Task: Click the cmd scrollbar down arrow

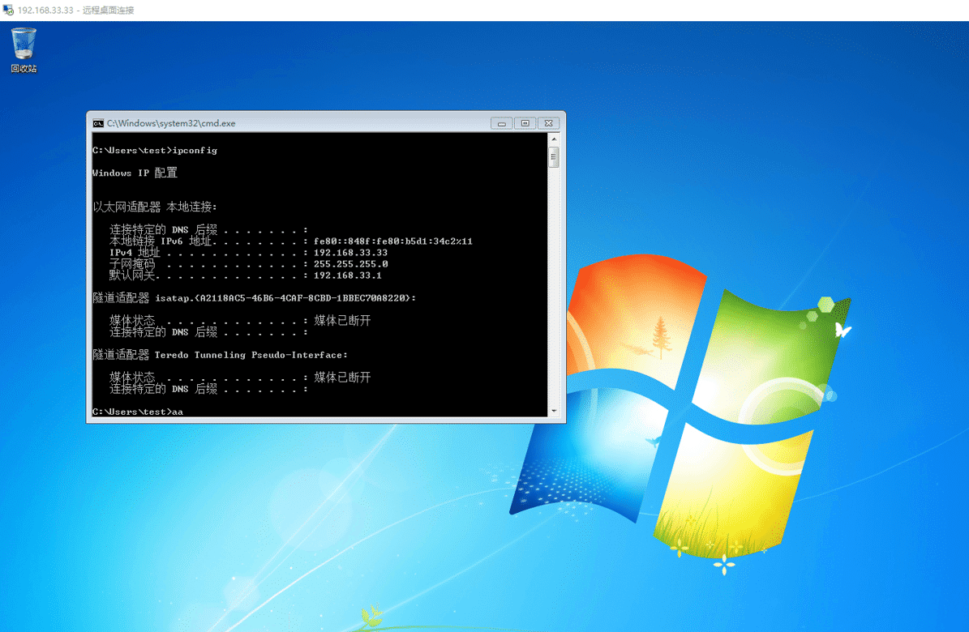Action: [x=554, y=411]
